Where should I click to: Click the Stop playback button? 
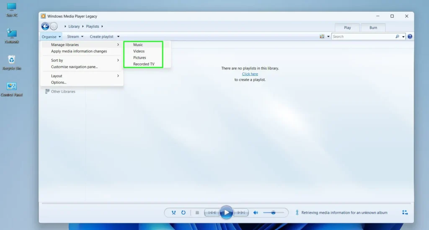197,212
